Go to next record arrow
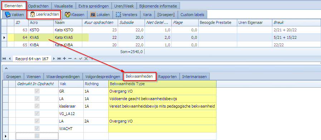Image resolution: width=321 pixels, height=140 pixels. [x=54, y=59]
